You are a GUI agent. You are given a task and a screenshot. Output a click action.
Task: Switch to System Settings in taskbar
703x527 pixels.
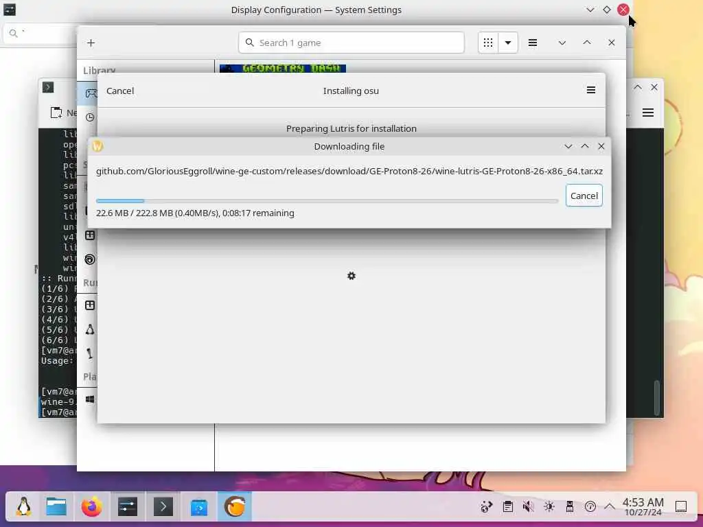(127, 507)
